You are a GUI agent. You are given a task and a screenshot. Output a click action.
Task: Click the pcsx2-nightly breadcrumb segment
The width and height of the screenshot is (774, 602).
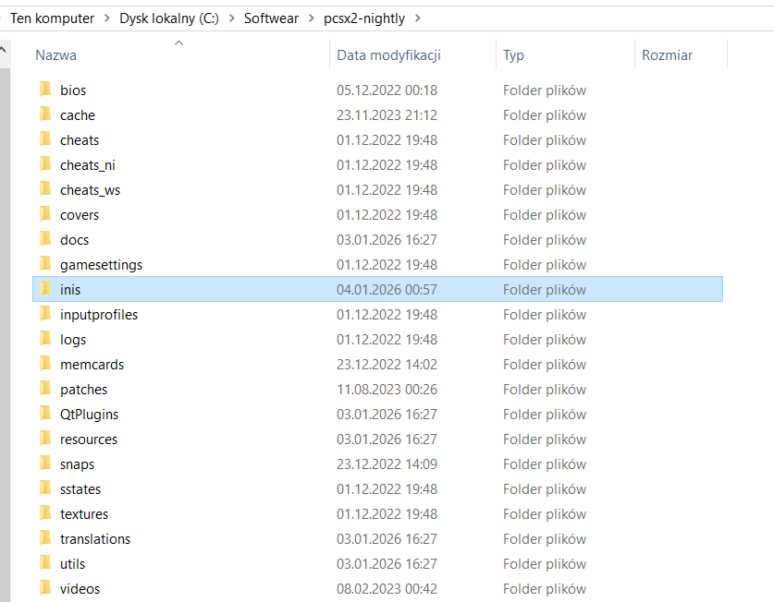(x=364, y=18)
